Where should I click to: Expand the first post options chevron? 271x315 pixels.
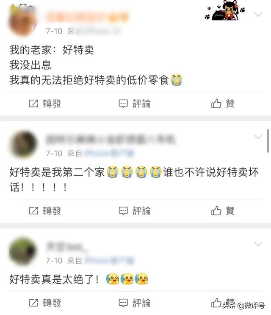(258, 14)
